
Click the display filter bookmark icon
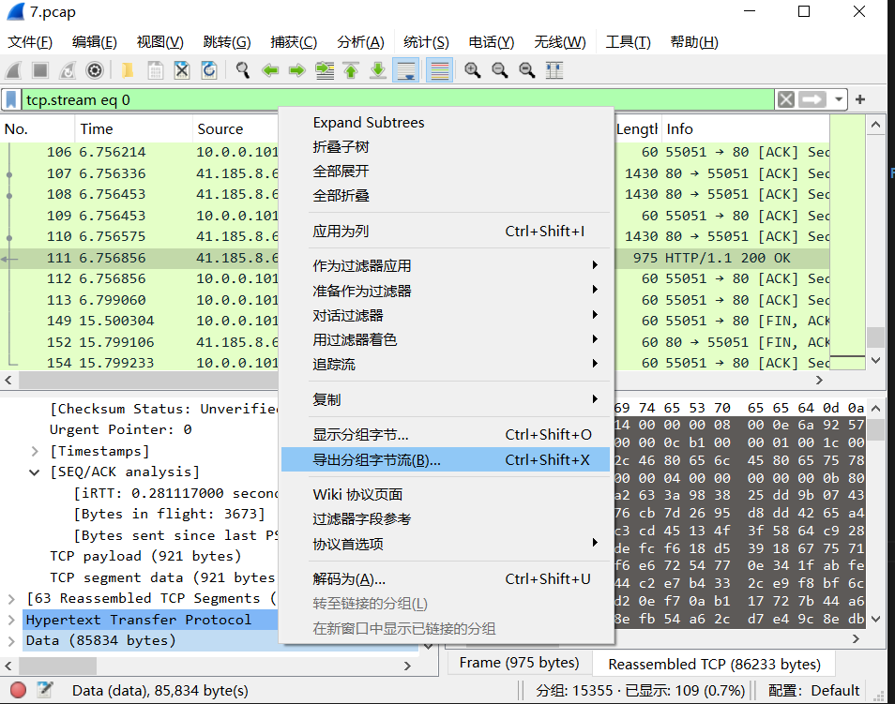pos(11,99)
